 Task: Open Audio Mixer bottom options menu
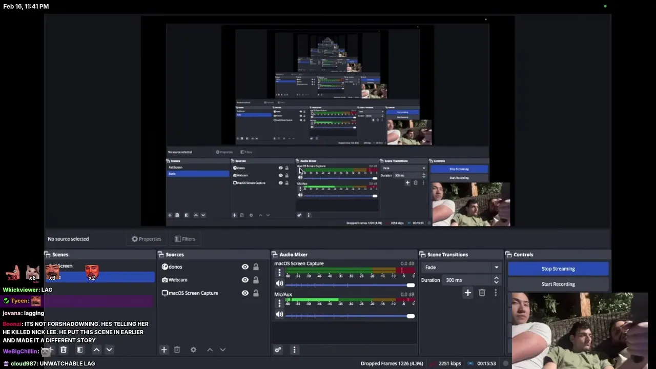[294, 350]
